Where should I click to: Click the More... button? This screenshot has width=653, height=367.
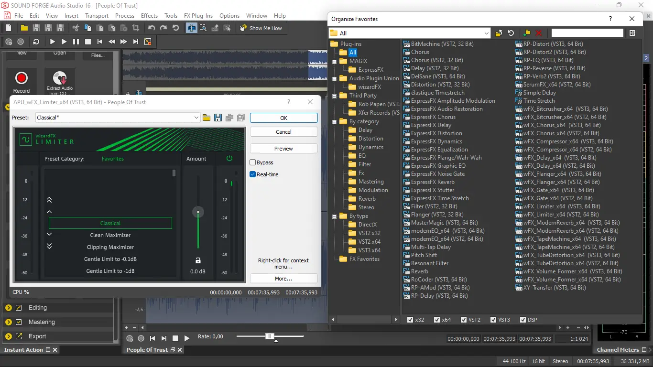click(x=283, y=278)
